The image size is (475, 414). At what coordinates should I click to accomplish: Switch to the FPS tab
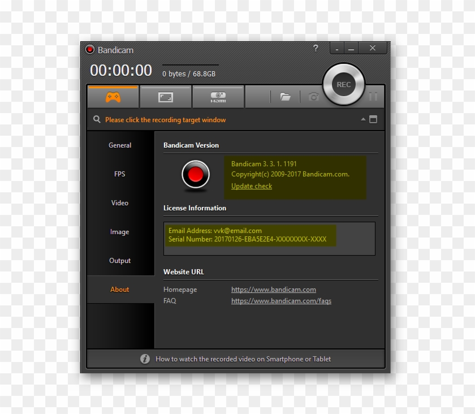tap(119, 174)
